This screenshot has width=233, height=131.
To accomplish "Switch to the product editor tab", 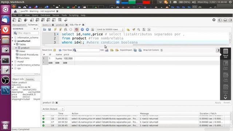I will pyautogui.click(x=60, y=25).
